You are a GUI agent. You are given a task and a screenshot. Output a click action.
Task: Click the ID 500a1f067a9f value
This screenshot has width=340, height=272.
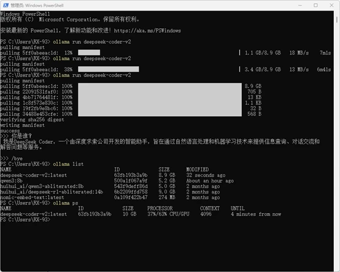131,181
